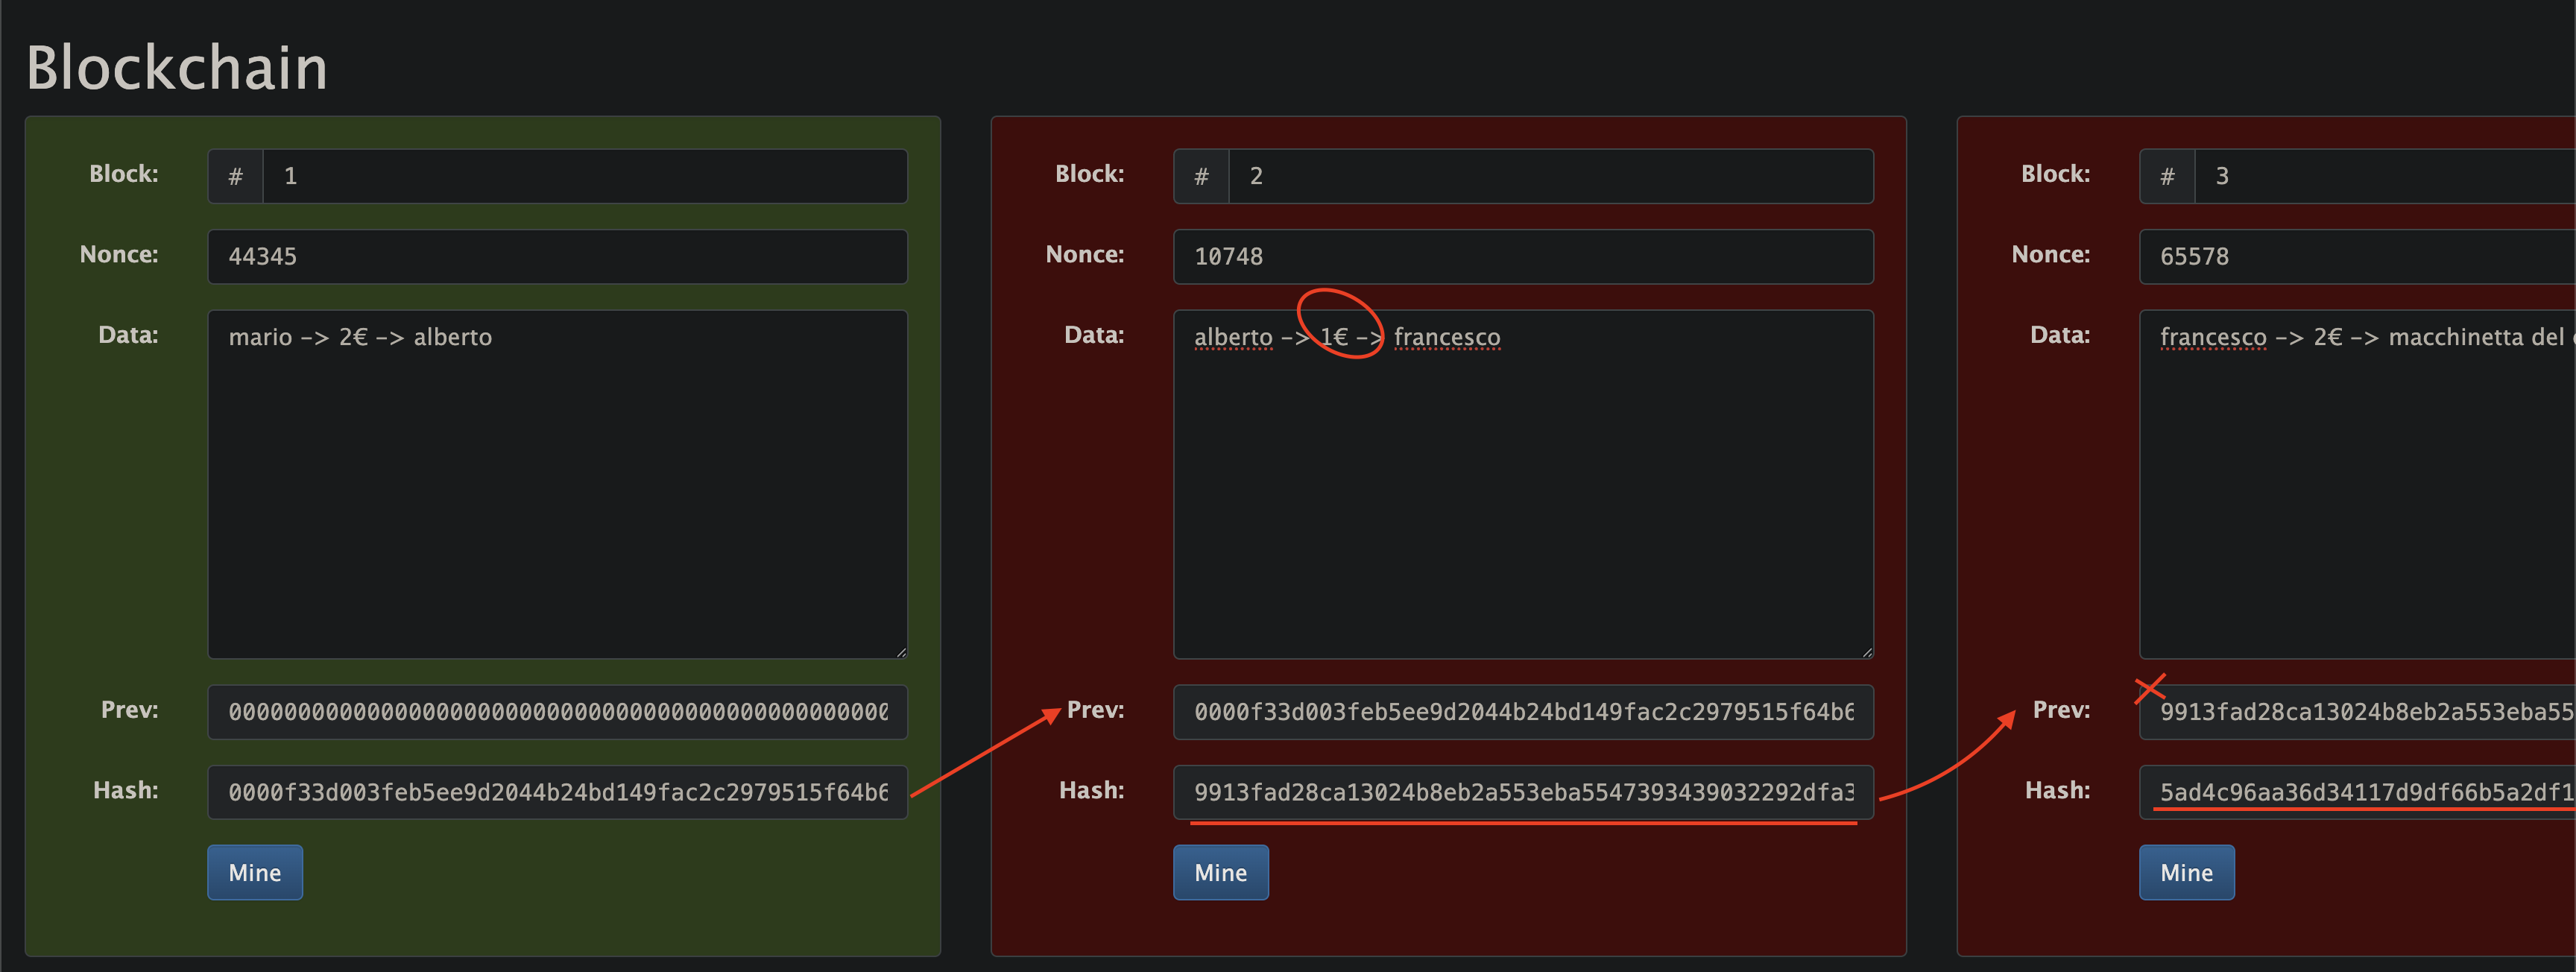
Task: Select the block number field showing 3
Action: tap(2400, 176)
